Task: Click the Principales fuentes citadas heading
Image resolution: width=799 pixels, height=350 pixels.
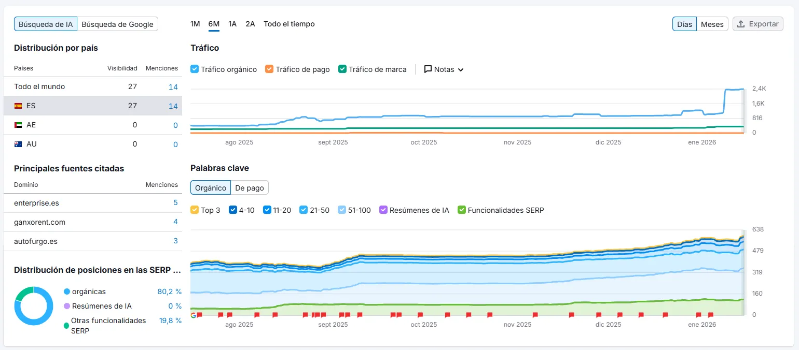Action: coord(69,168)
